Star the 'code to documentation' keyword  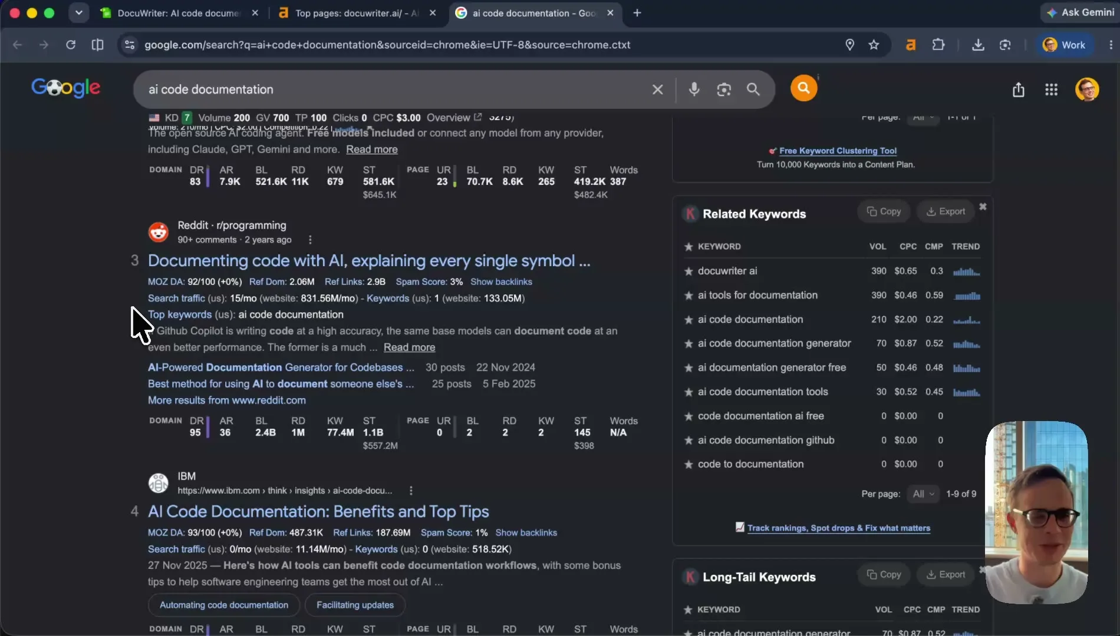(688, 464)
